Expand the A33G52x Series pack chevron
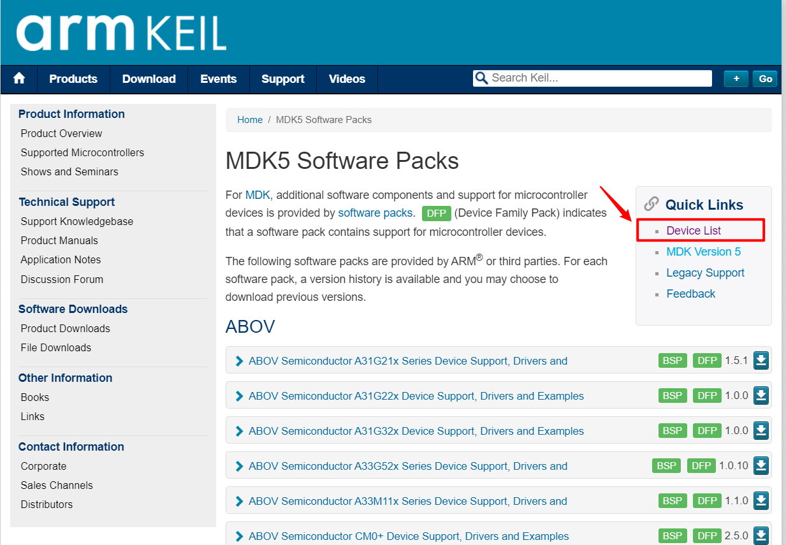Image resolution: width=786 pixels, height=545 pixels. (240, 466)
